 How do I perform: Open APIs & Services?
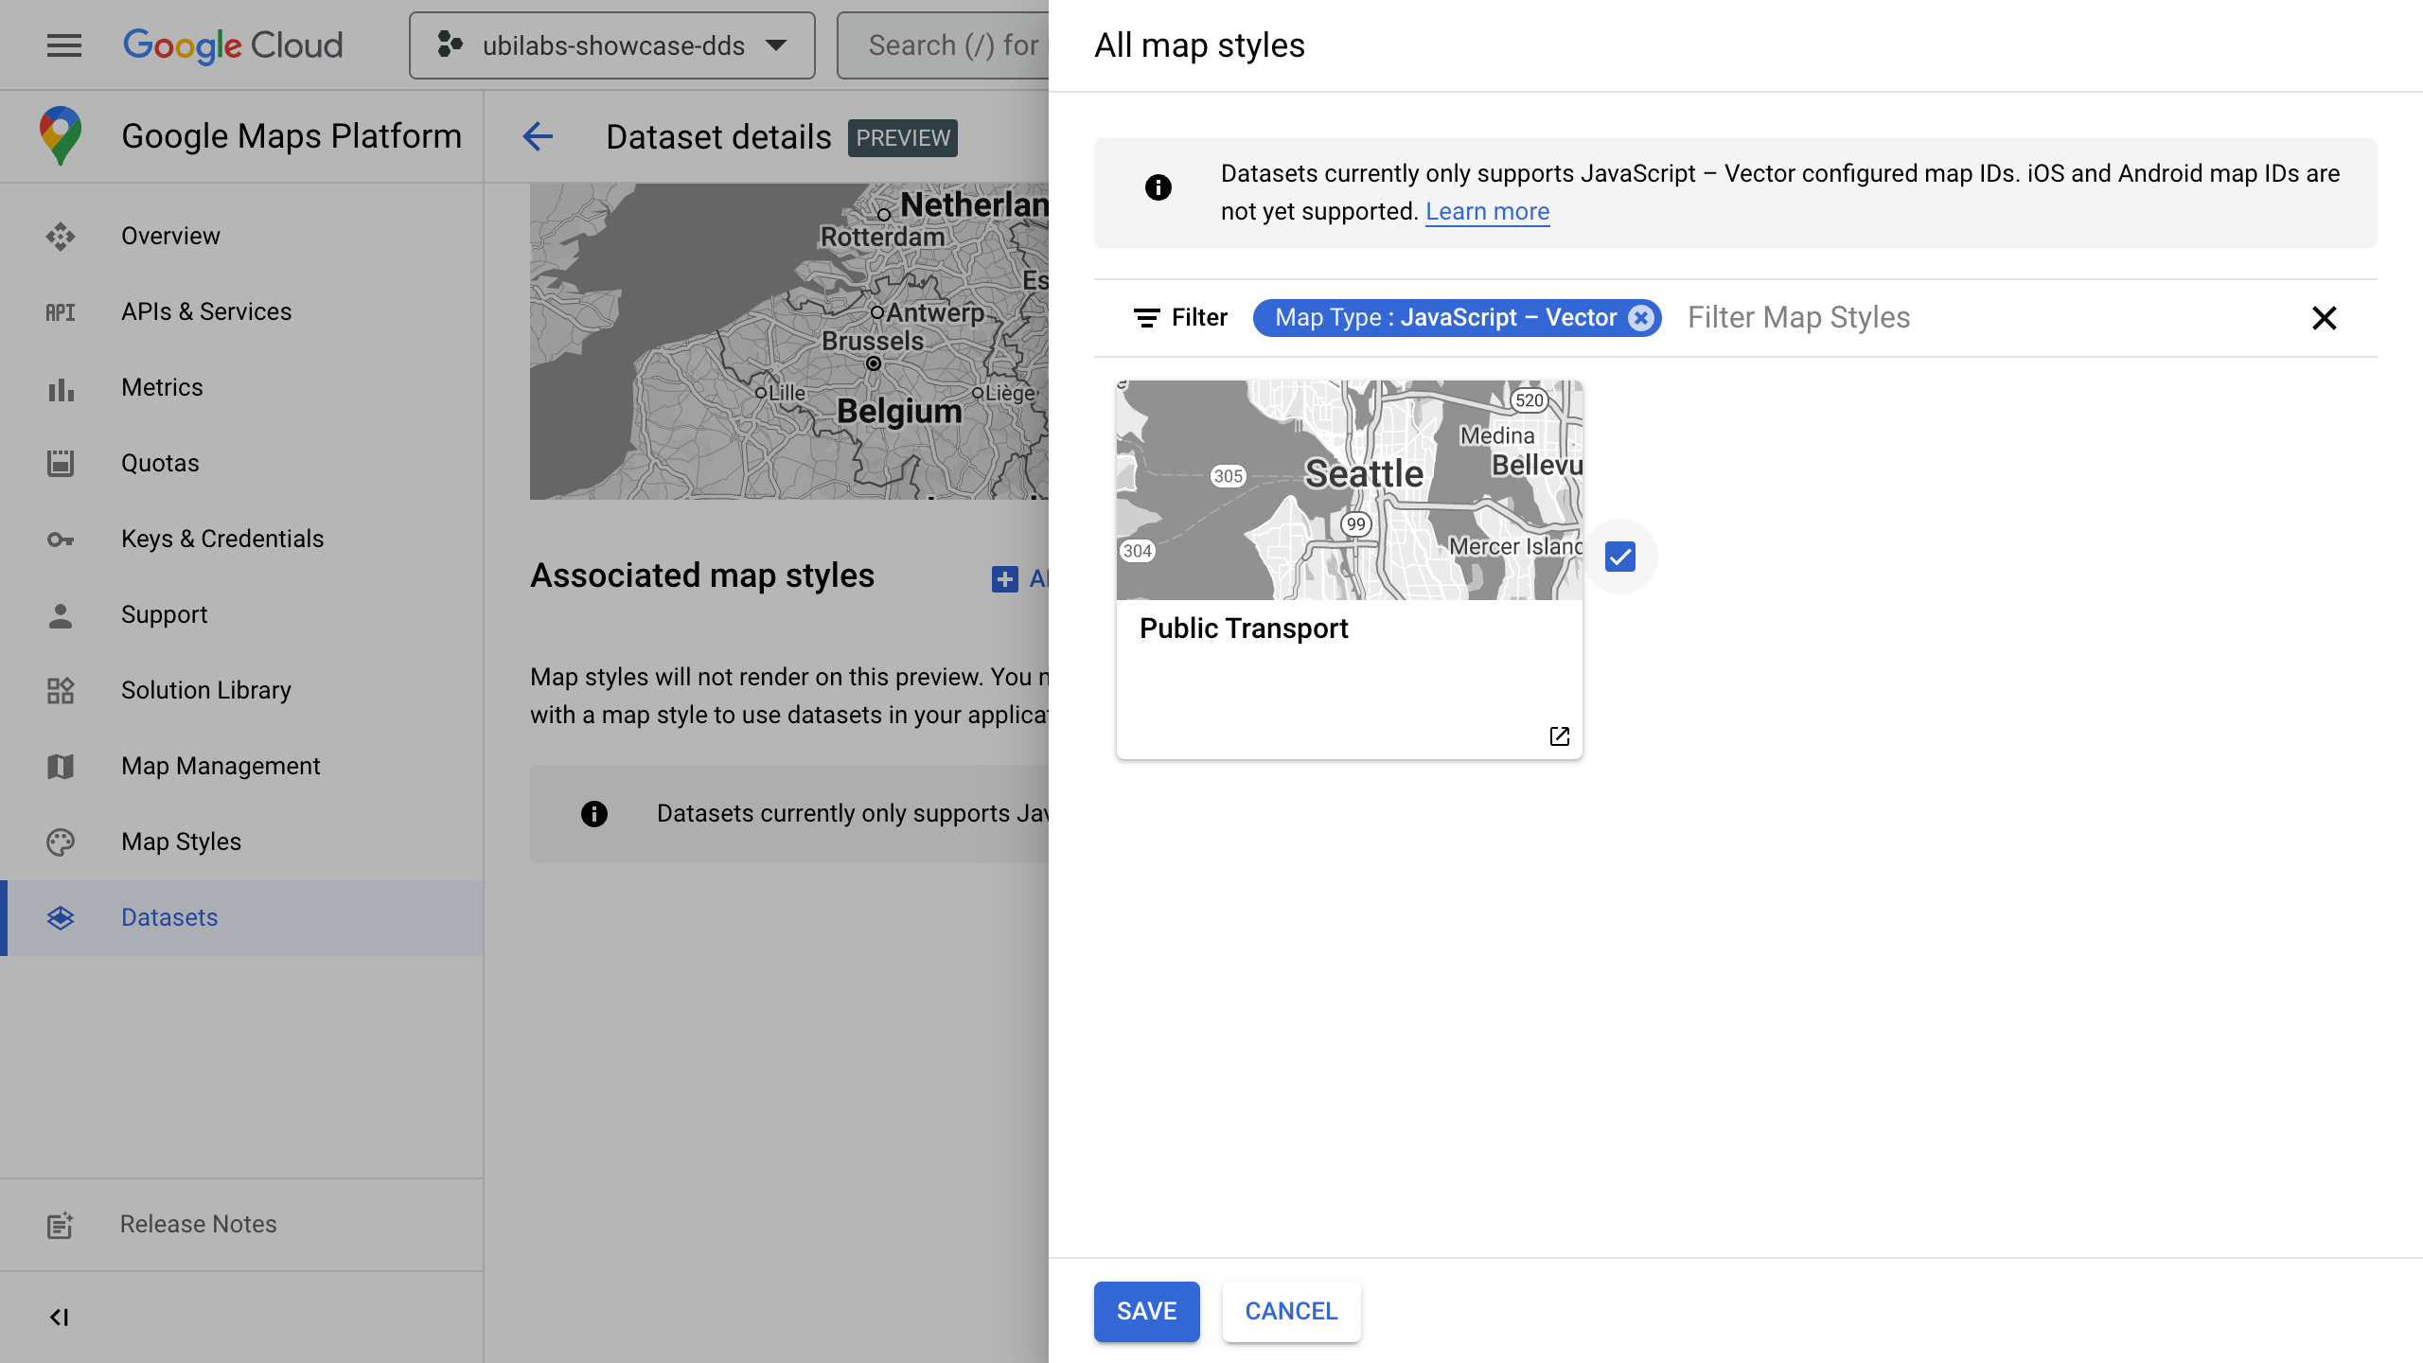tap(241, 311)
